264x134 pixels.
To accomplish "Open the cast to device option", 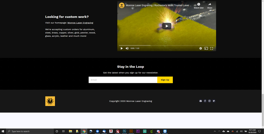I will pyautogui.click(x=206, y=48).
